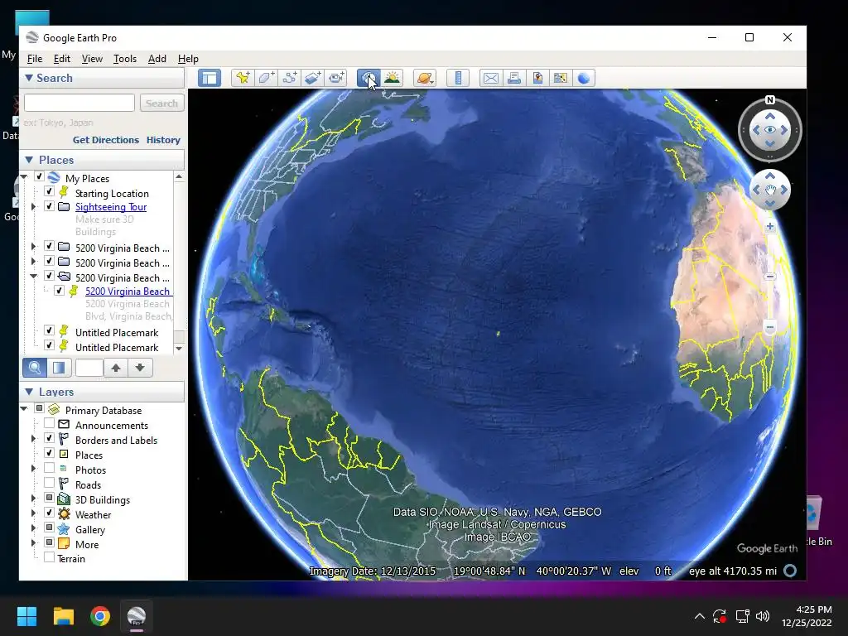Open the search History link

[163, 140]
